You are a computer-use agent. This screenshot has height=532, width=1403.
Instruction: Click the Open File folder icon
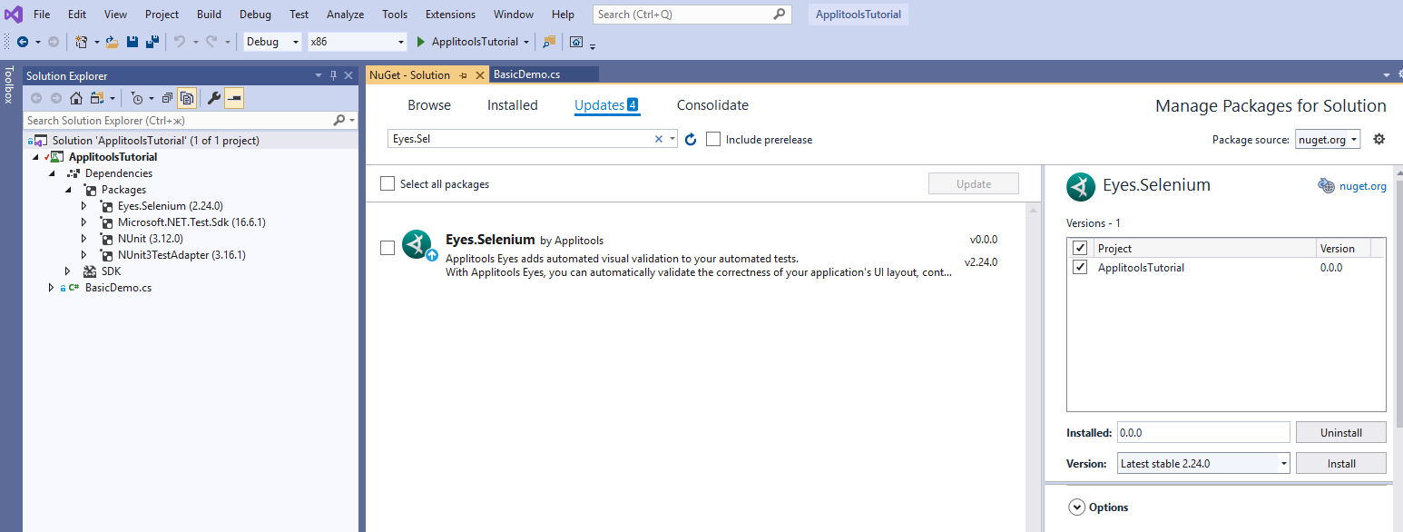(x=113, y=42)
